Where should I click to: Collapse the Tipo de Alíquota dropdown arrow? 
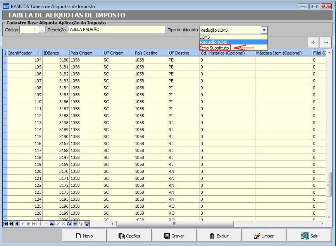tap(264, 30)
